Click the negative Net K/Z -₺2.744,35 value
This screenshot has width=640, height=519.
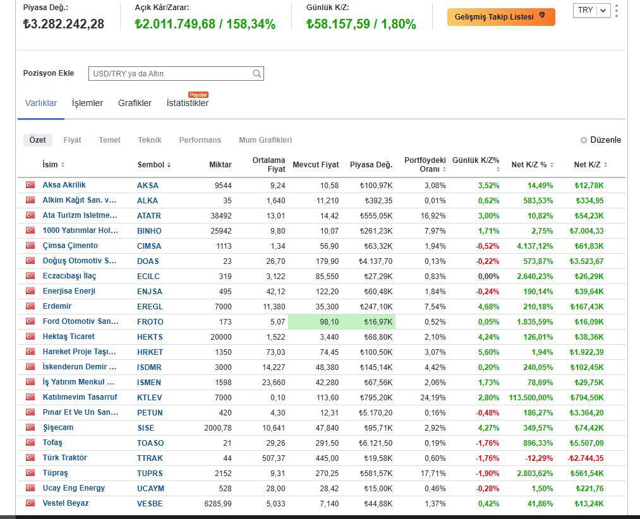pyautogui.click(x=585, y=458)
